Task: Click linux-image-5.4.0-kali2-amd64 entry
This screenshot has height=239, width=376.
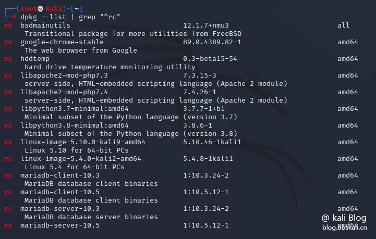Action: (81, 158)
